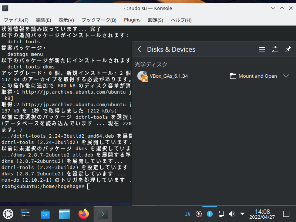296x222 pixels.
Task: Click the terminal prompt root@kubuntu line
Action: click(46, 186)
